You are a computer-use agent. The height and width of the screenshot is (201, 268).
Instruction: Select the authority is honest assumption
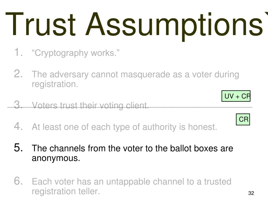124,127
